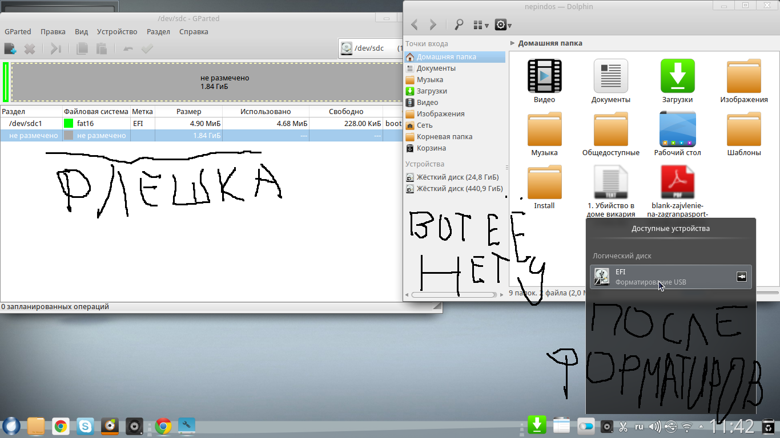The height and width of the screenshot is (438, 780).
Task: Click the toggle switch icon in system tray
Action: click(x=586, y=426)
